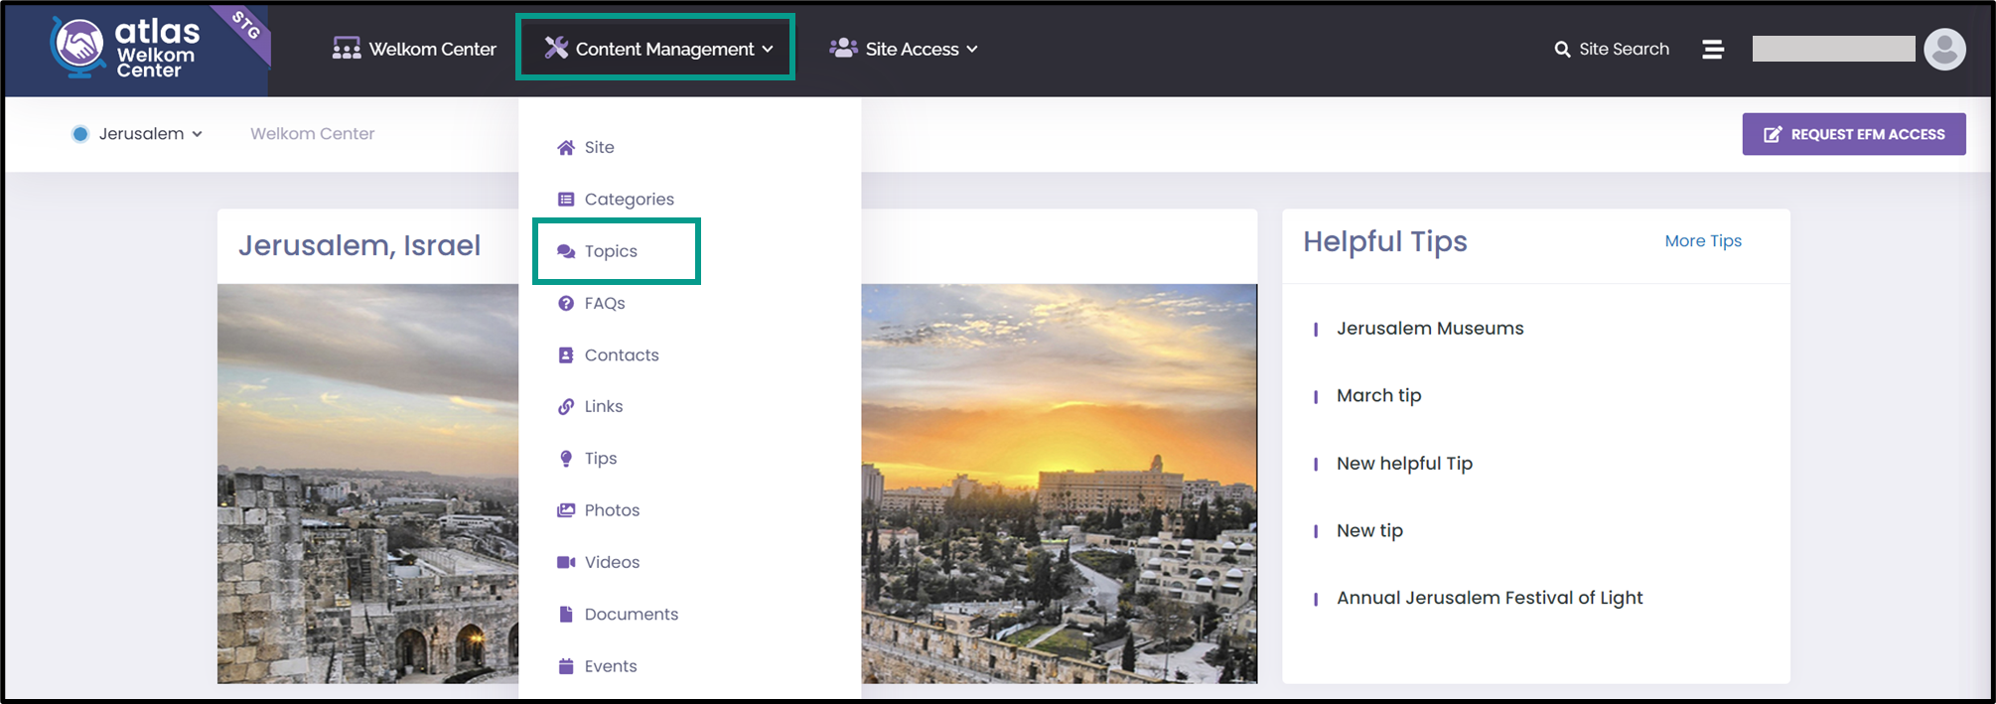Click the Content Management tools icon

point(556,48)
